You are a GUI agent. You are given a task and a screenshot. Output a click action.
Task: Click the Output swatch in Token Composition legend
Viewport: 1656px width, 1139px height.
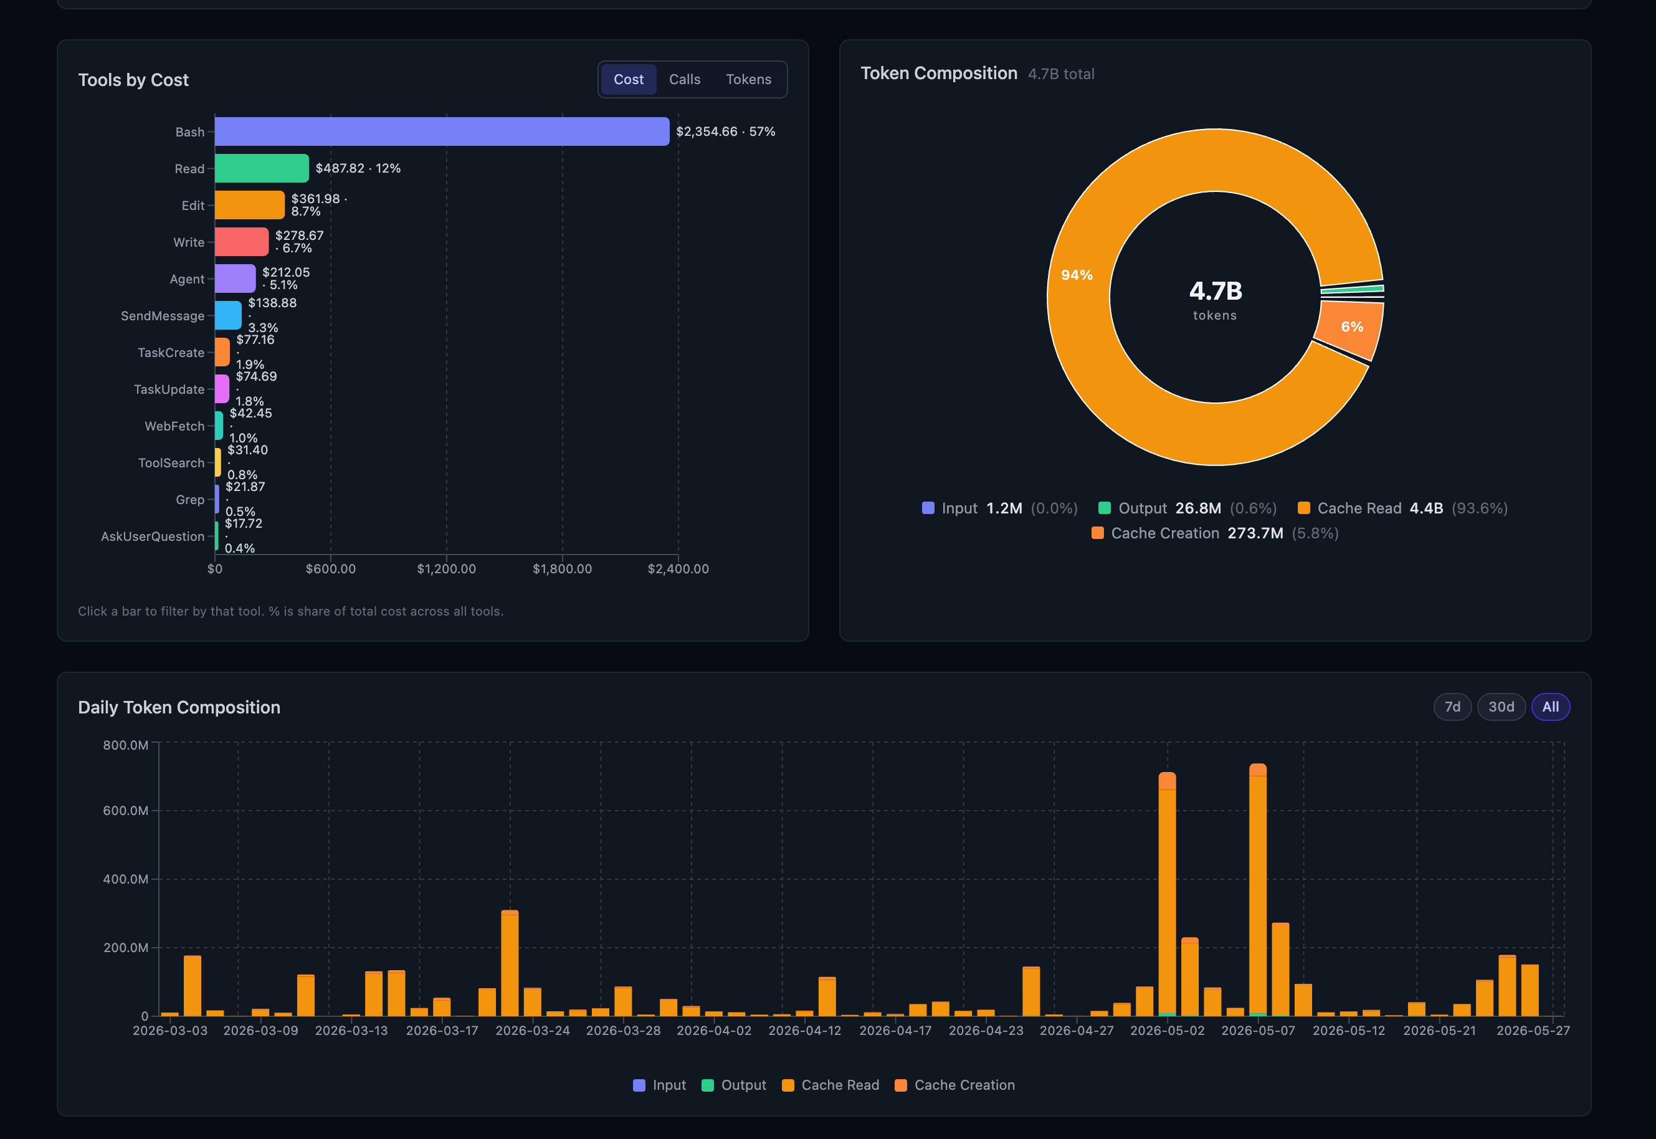click(1104, 508)
